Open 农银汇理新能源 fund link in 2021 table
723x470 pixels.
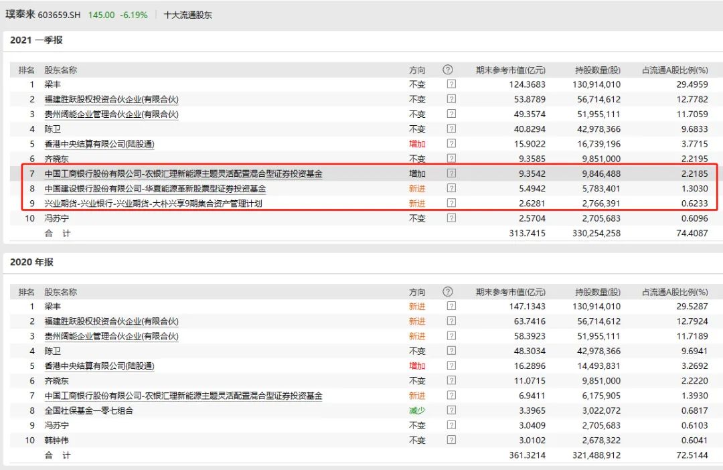click(183, 174)
